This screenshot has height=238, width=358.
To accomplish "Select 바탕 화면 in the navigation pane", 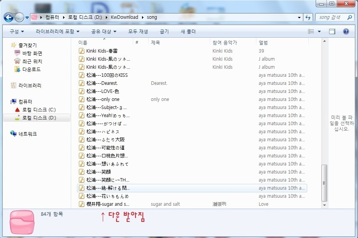I will click(32, 53).
